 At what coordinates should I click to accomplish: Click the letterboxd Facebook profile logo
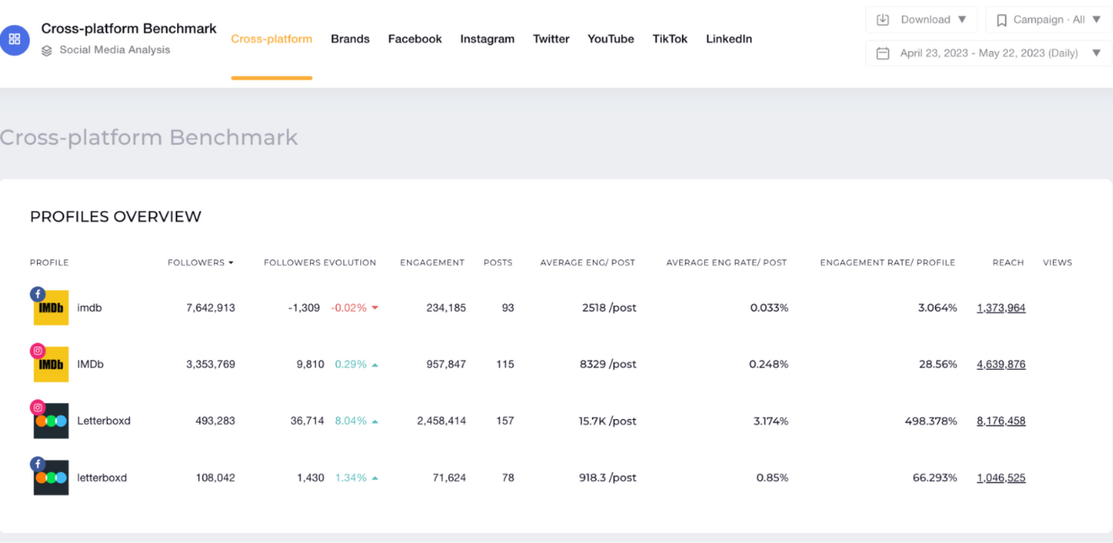(x=50, y=477)
